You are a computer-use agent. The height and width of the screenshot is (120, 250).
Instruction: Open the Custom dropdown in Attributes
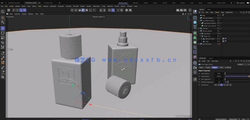click(x=243, y=65)
